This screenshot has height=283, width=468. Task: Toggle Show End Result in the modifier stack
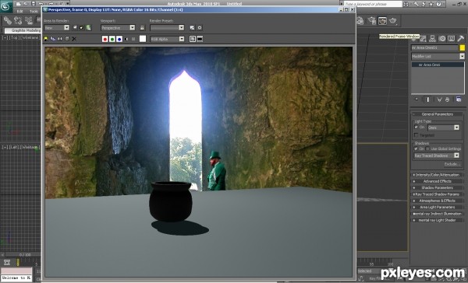point(427,100)
